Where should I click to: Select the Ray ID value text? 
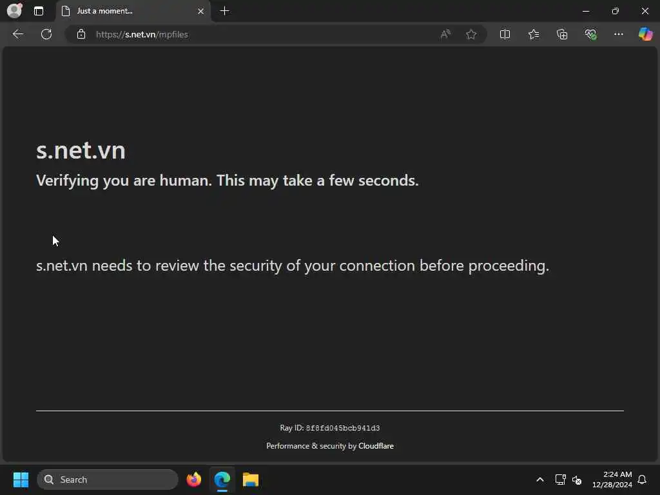click(343, 428)
